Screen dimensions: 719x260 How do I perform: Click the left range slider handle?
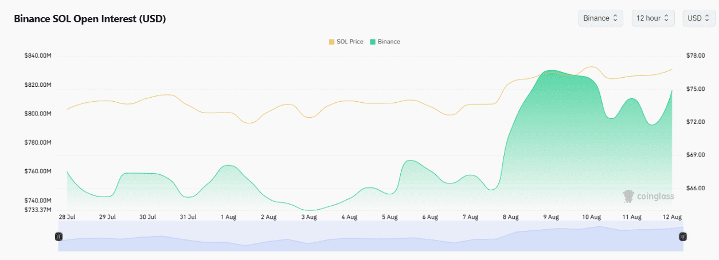(58, 236)
